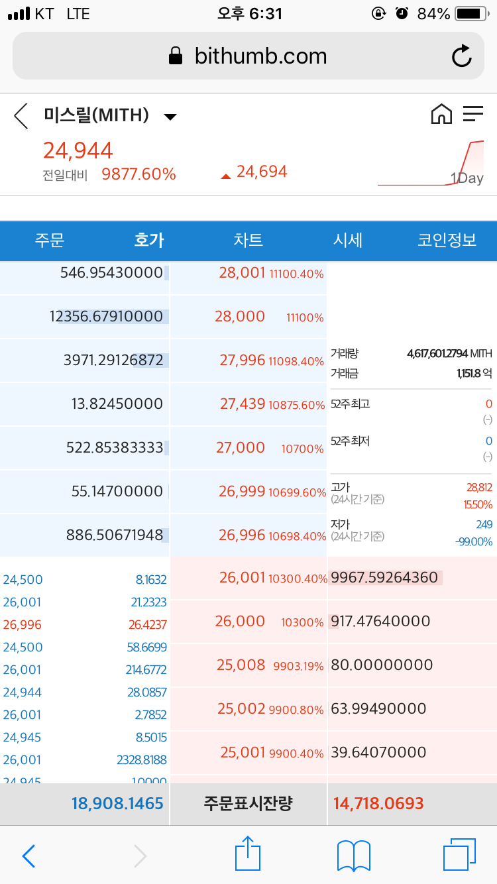Reload the page with refresh icon

462,56
